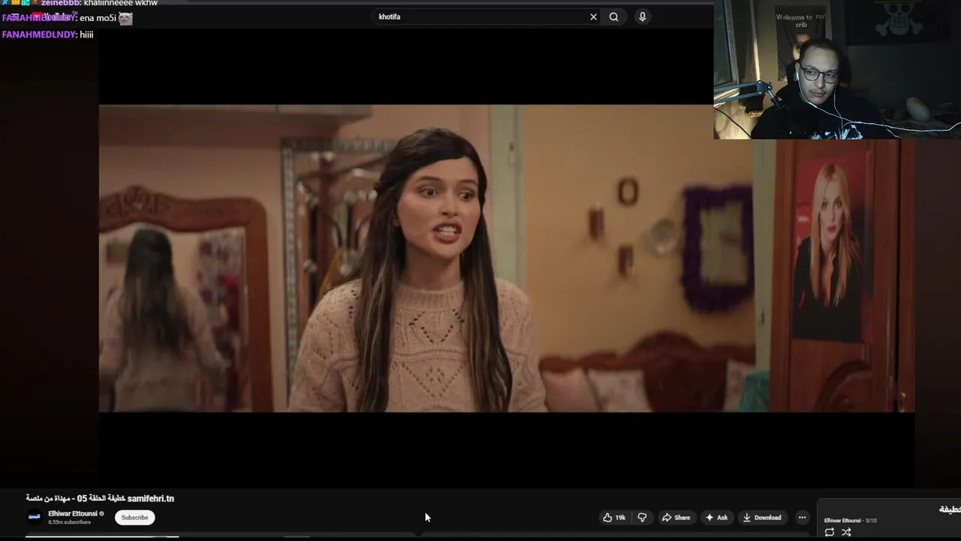Click the video title samifehri.tn text
Image resolution: width=961 pixels, height=541 pixels.
[100, 498]
